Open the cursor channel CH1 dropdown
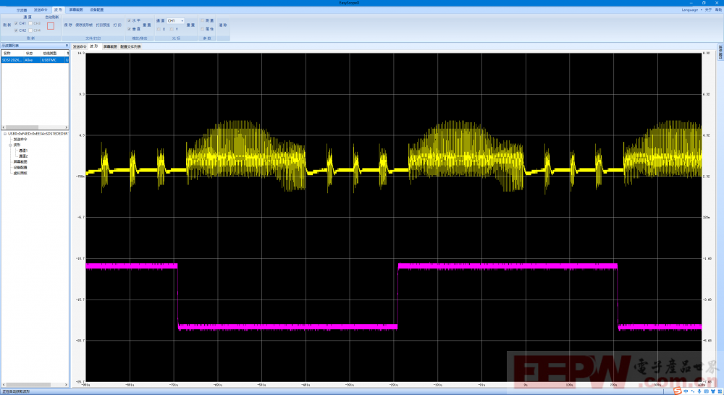The height and width of the screenshot is (395, 724). [x=175, y=21]
